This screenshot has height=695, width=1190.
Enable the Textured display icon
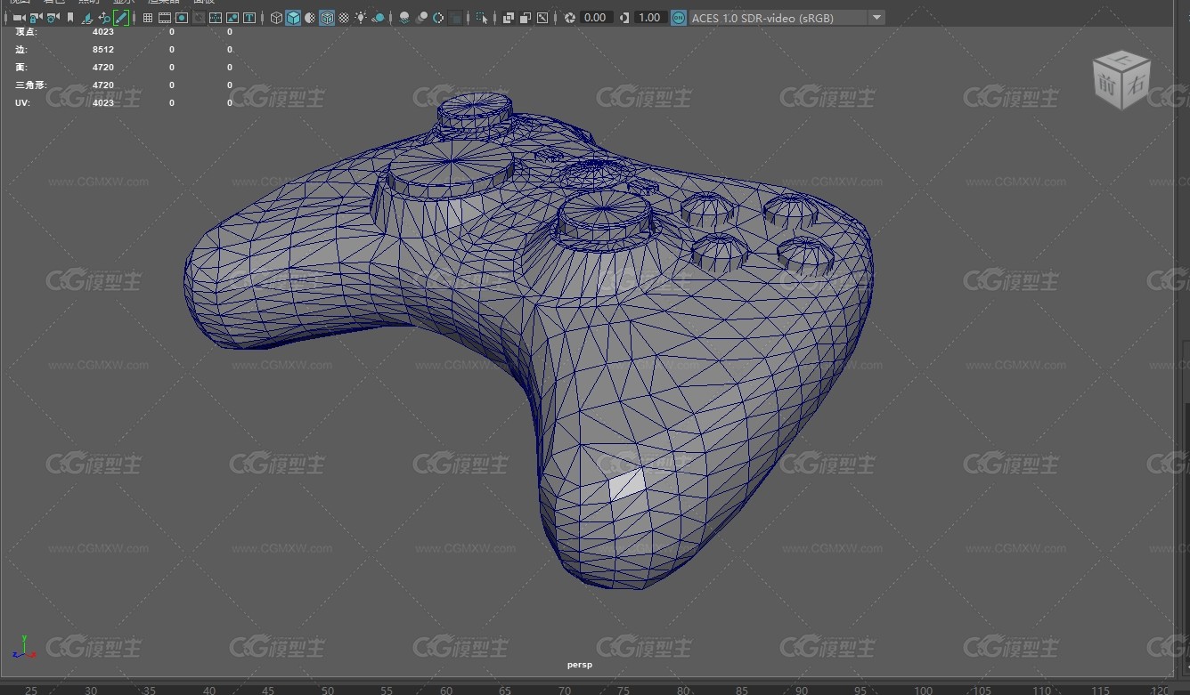(344, 18)
